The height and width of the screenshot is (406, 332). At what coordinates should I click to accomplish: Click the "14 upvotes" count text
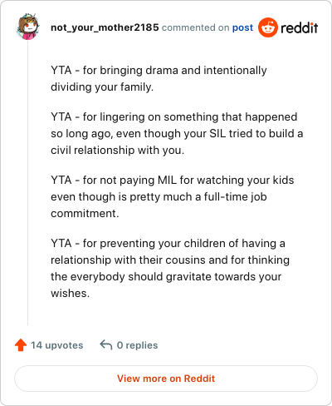pos(57,345)
